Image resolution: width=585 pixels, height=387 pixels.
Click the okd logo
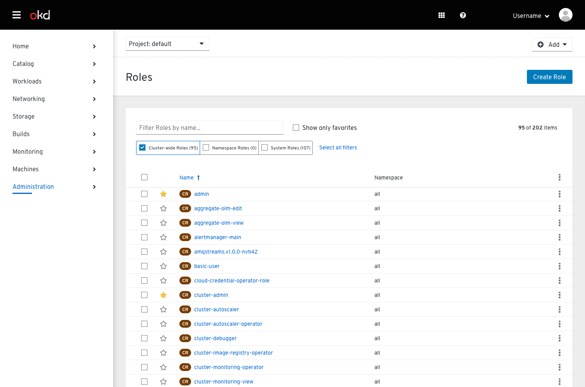point(40,15)
